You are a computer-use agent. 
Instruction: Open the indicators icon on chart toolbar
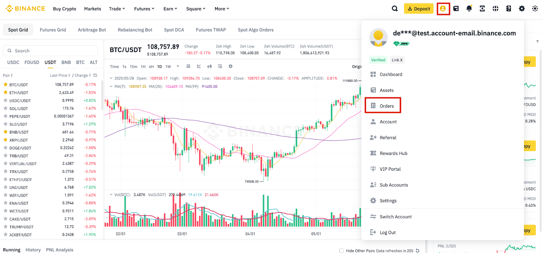pos(199,66)
